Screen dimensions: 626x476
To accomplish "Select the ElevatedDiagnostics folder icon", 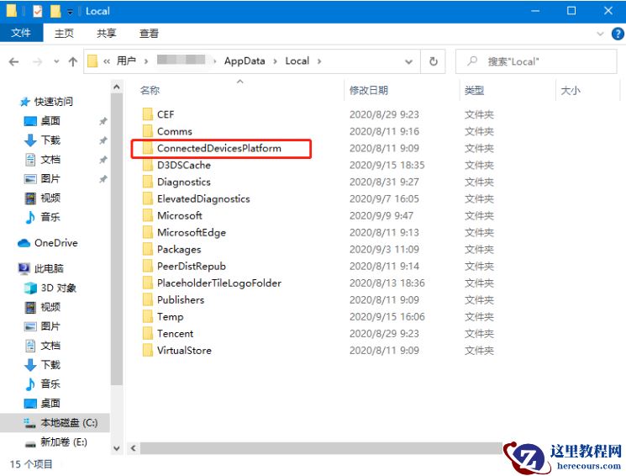I will tap(148, 198).
